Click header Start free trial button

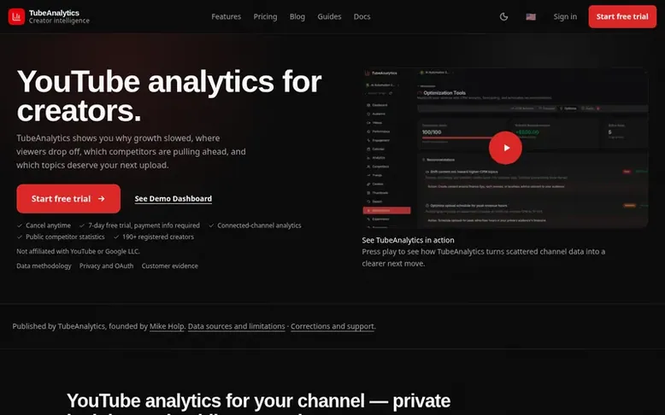pyautogui.click(x=622, y=16)
